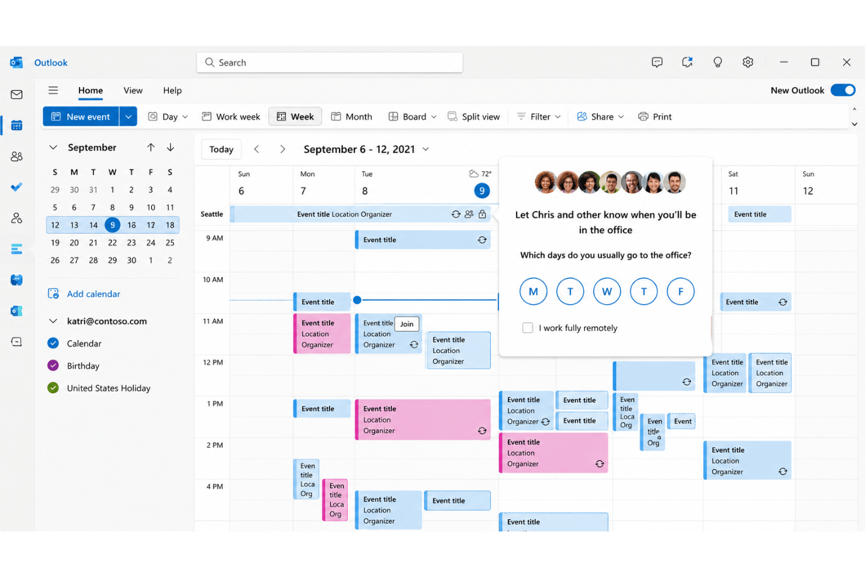865x577 pixels.
Task: Open Settings gear icon
Action: click(x=748, y=62)
